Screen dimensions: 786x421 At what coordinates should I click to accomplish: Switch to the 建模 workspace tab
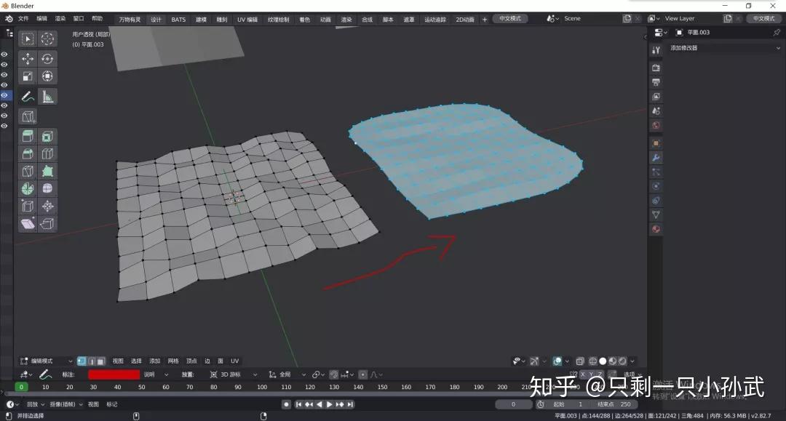point(201,18)
